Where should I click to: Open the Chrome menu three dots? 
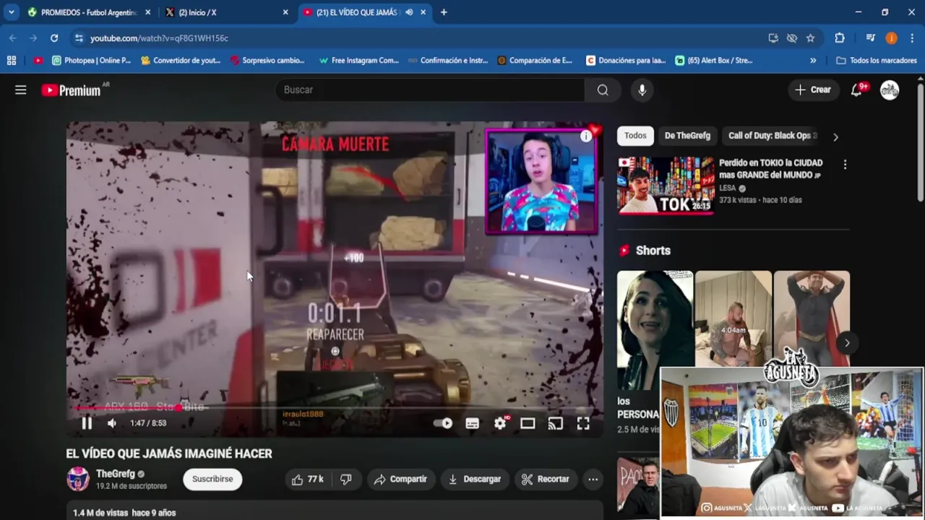click(912, 38)
